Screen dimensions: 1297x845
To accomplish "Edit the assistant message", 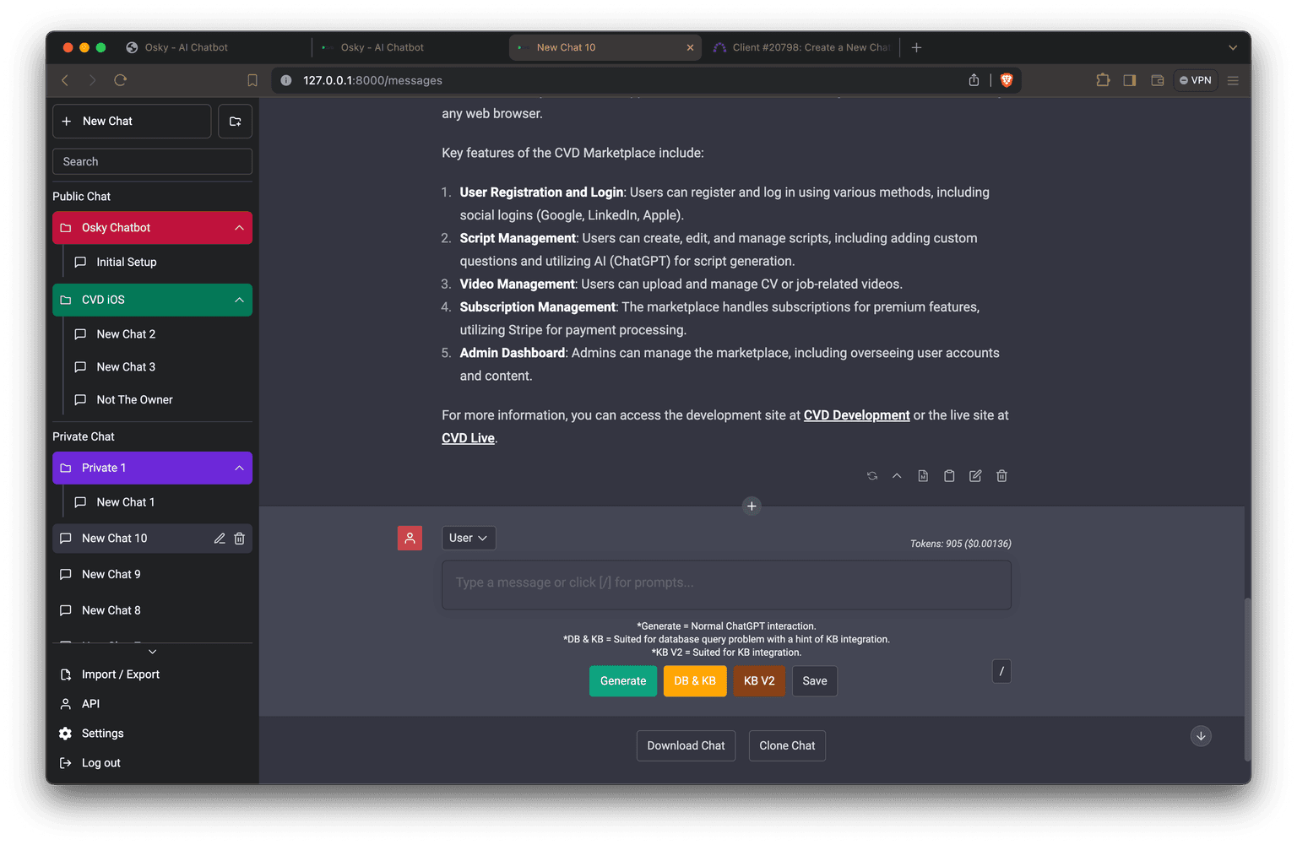I will point(974,475).
